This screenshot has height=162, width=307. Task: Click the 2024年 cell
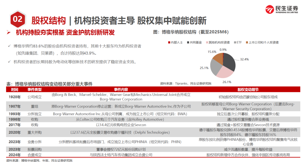tap(14, 155)
